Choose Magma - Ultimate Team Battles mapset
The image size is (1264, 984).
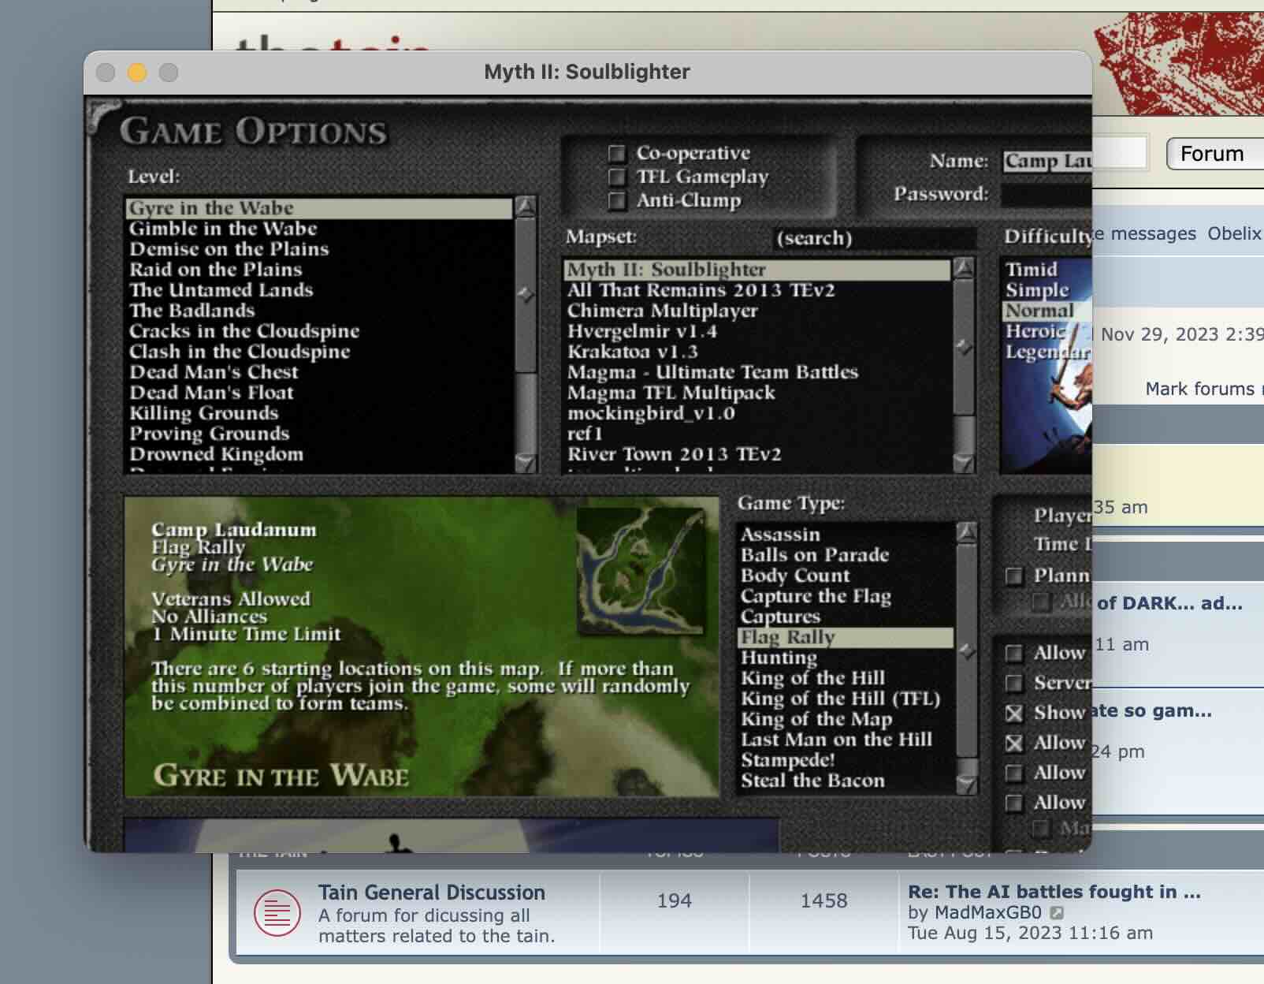[757, 372]
